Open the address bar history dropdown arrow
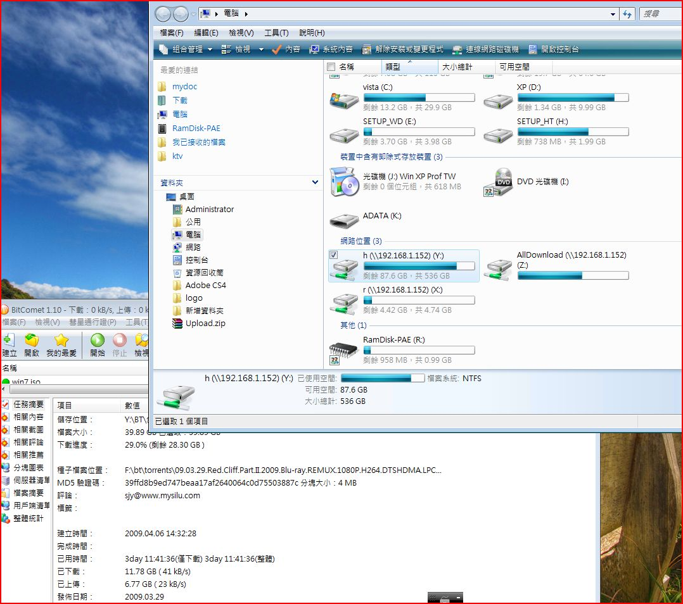 click(613, 14)
